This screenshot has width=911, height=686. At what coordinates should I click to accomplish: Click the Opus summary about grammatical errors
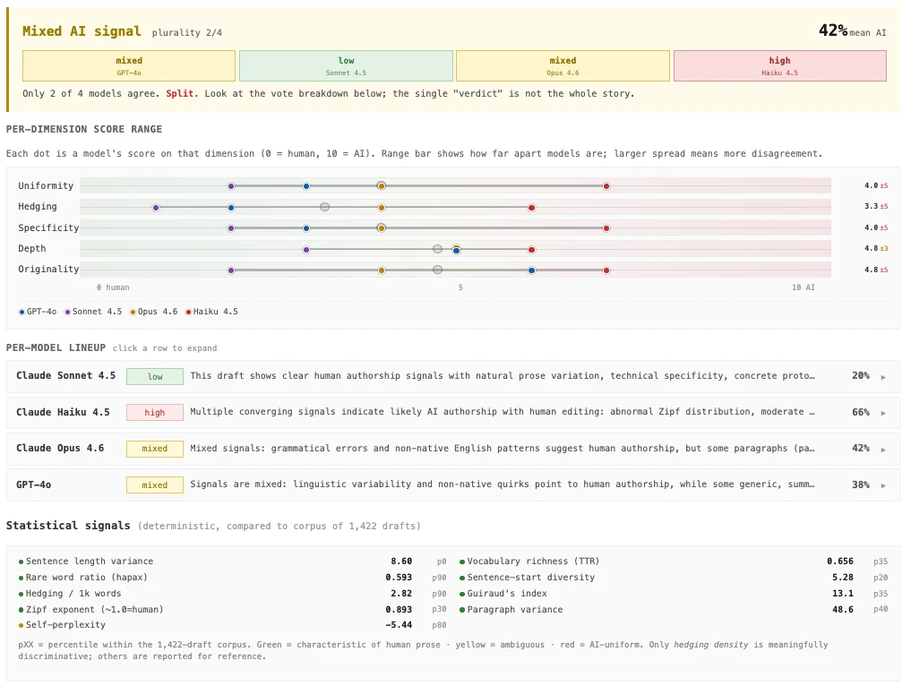503,449
